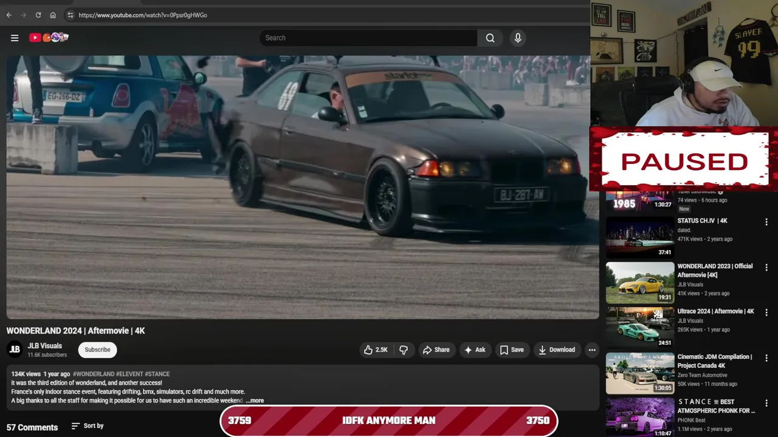
Task: Open the comments Sort by menu
Action: pyautogui.click(x=88, y=426)
